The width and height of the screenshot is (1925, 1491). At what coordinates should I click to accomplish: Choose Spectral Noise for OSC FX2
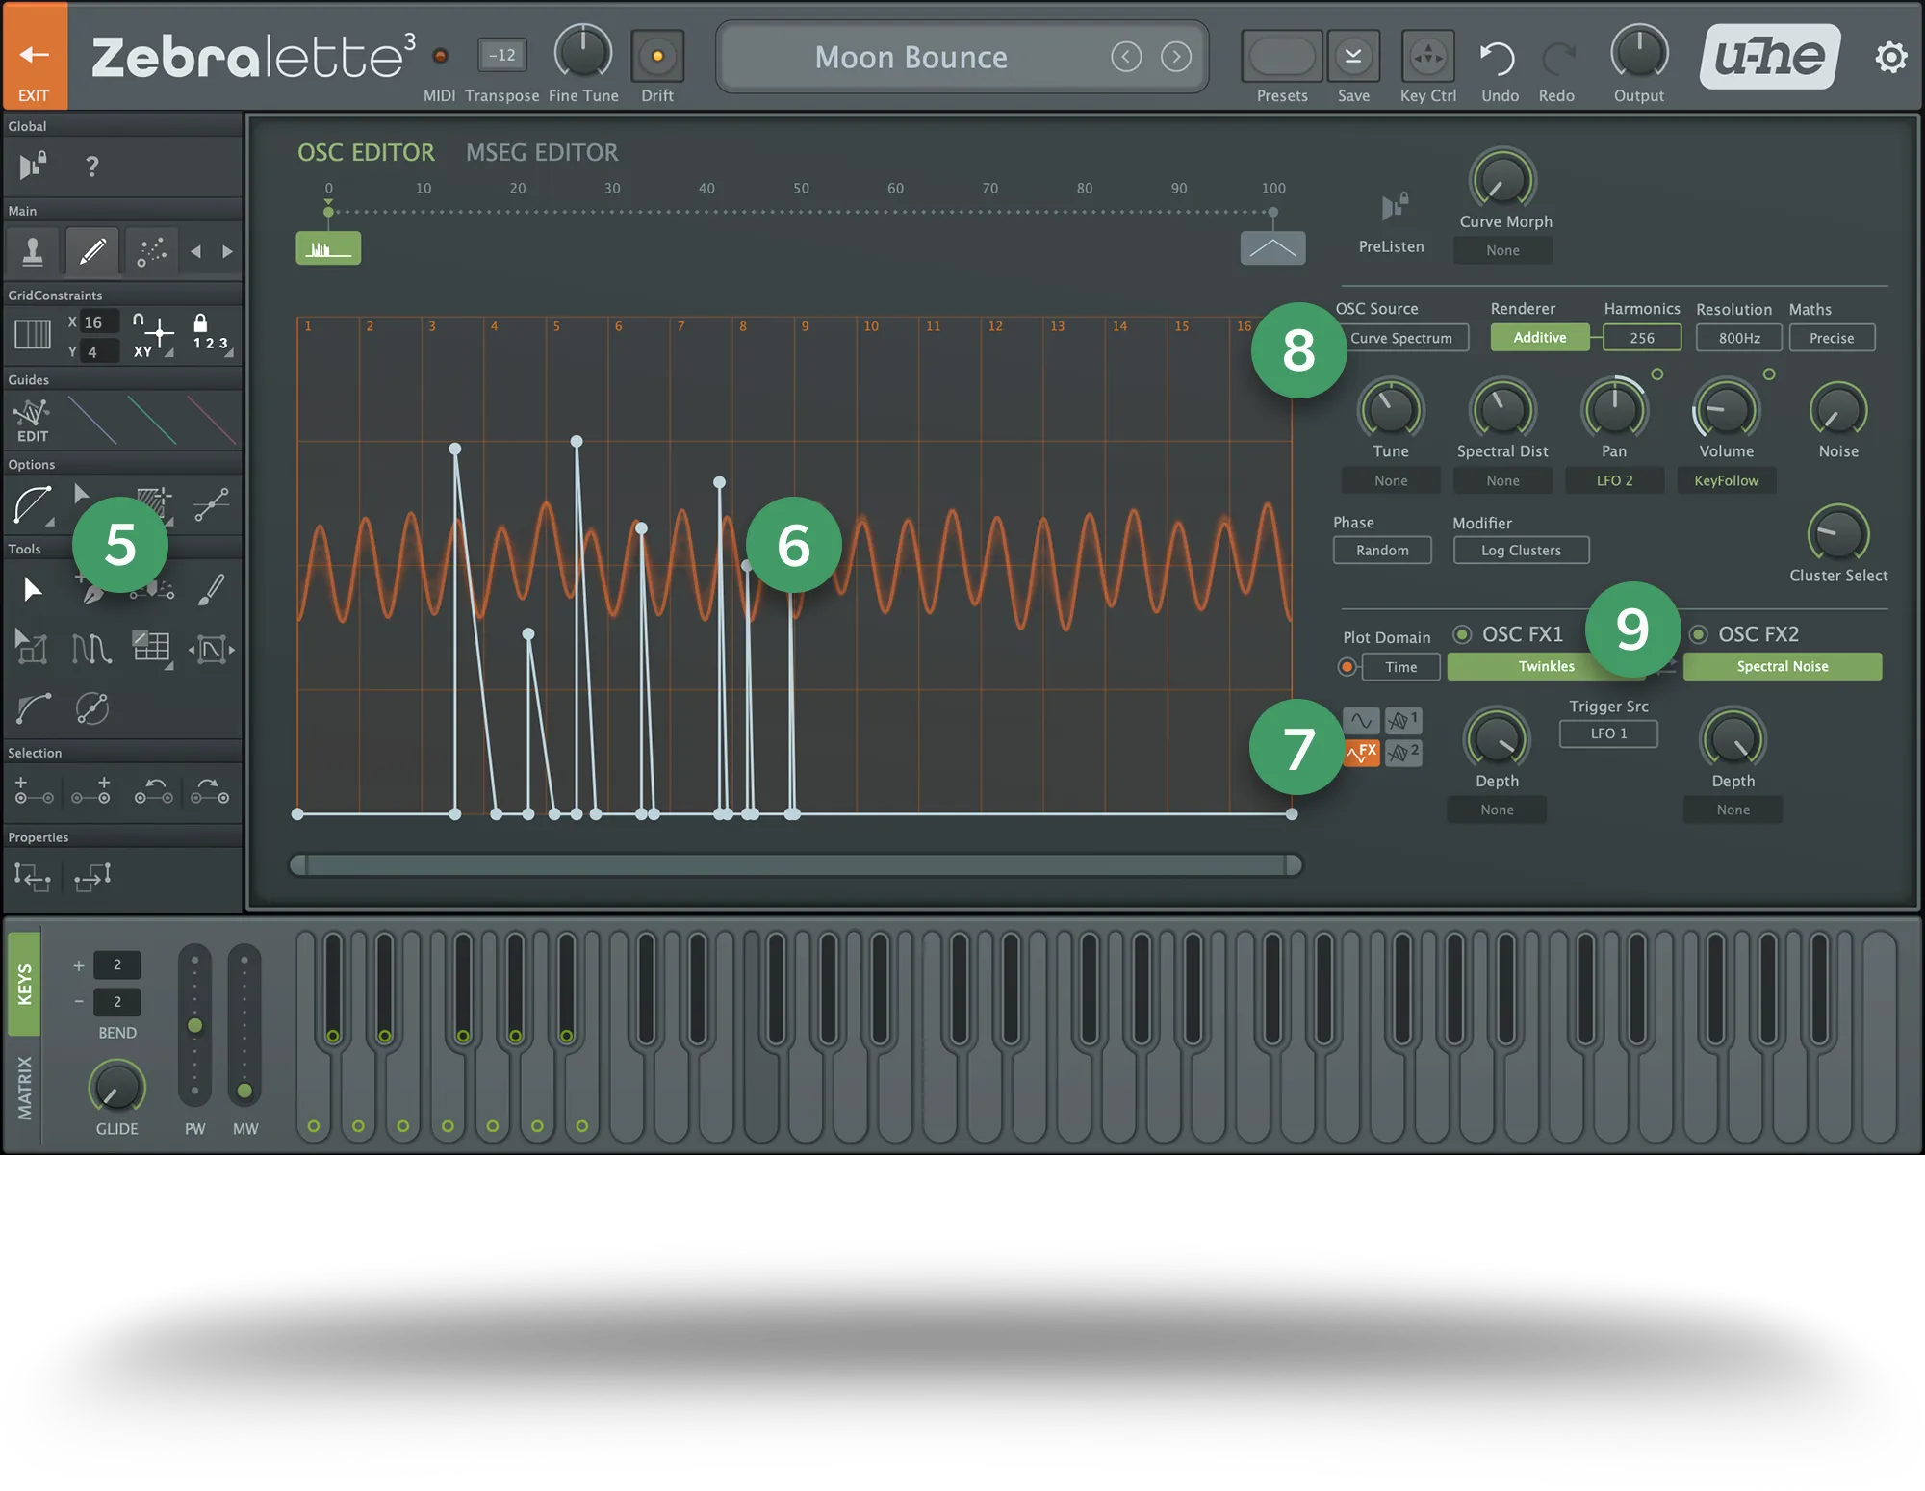(x=1782, y=666)
